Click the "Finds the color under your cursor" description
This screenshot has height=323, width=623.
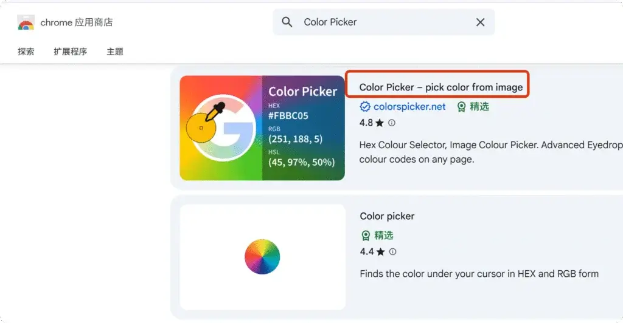coord(479,274)
